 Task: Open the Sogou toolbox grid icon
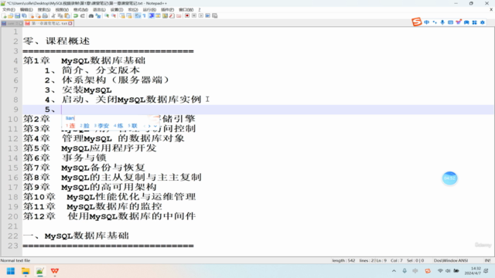click(x=474, y=22)
